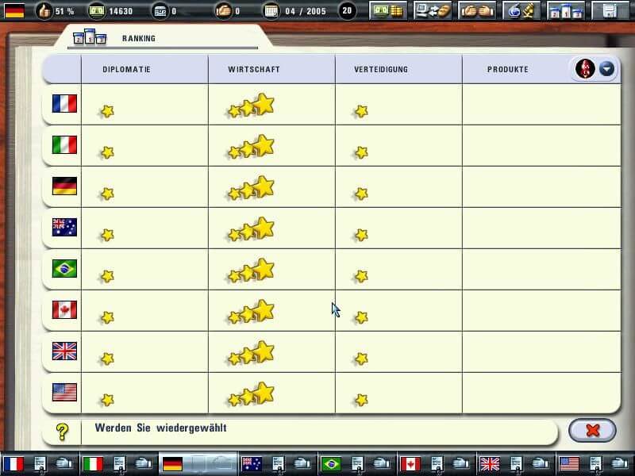
Task: Click the document icon next to the France flag in the bottom bar
Action: [x=40, y=464]
